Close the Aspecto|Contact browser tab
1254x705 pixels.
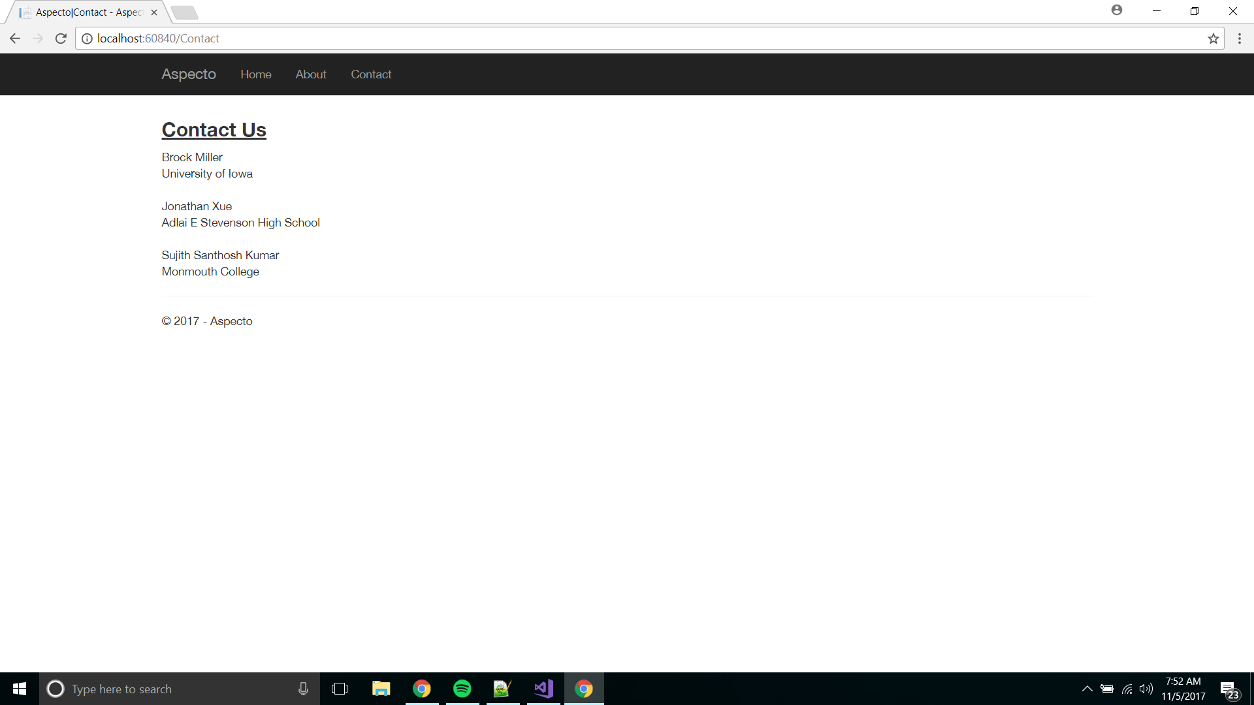click(x=154, y=12)
